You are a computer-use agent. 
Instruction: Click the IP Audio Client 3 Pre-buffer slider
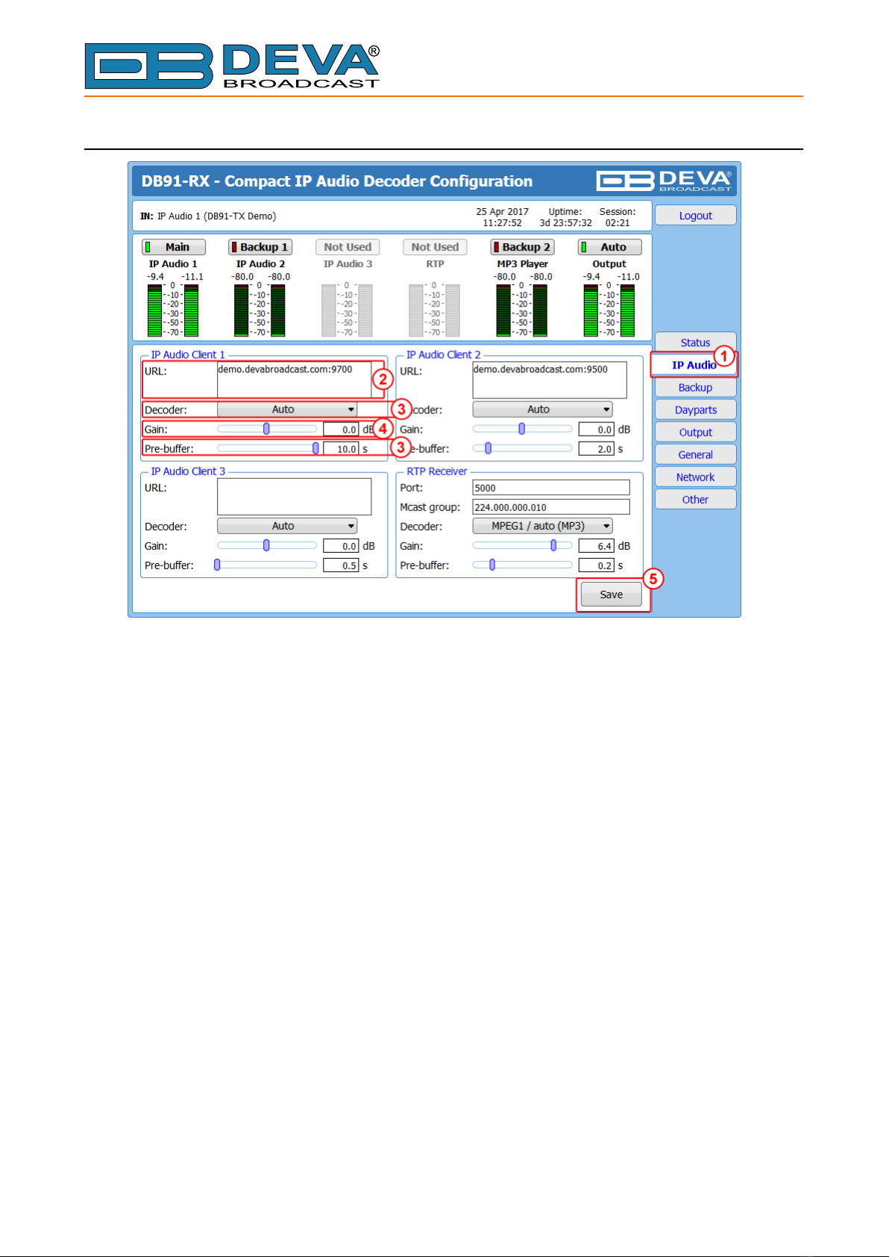coord(267,565)
